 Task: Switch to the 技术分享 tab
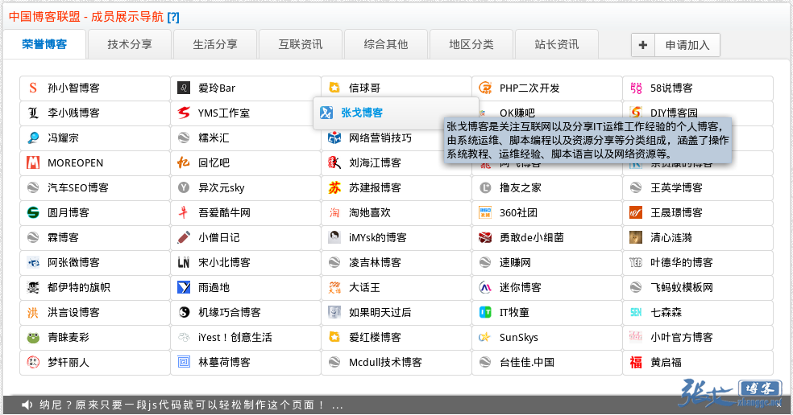[130, 44]
